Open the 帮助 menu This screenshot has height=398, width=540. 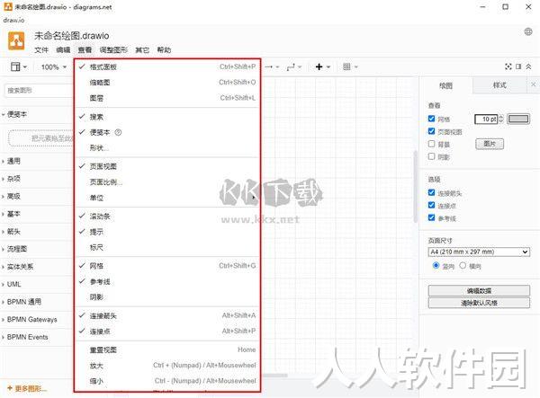click(x=165, y=49)
